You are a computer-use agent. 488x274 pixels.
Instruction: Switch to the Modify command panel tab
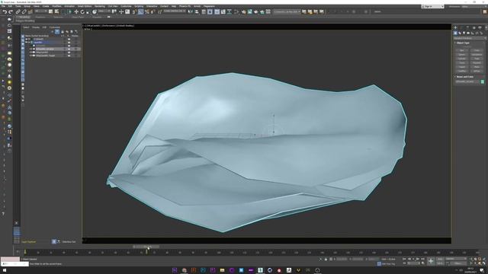click(x=461, y=27)
